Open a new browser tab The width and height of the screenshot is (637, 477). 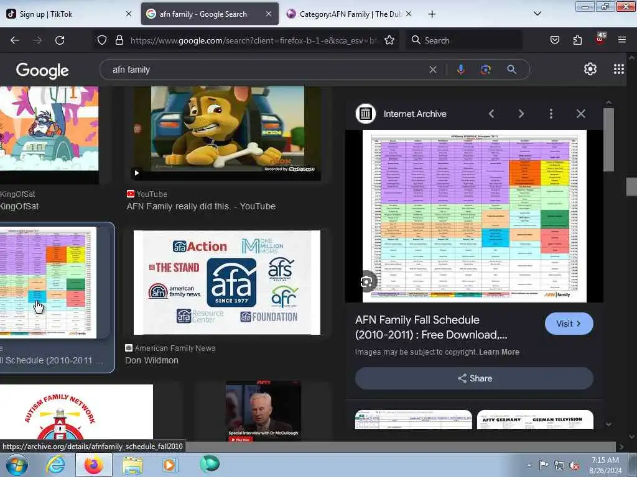432,14
